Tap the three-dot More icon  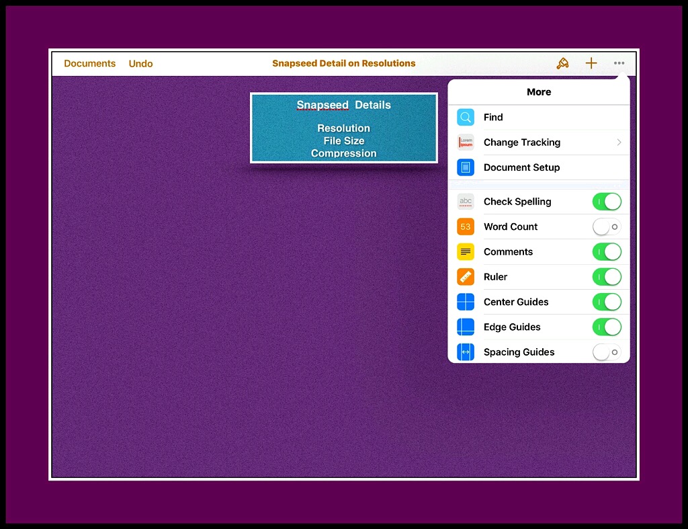coord(619,63)
